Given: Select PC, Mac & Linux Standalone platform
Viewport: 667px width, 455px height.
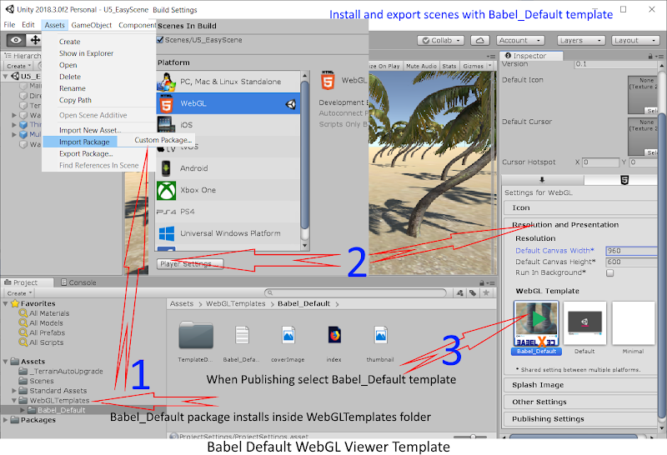Looking at the screenshot, I should pyautogui.click(x=228, y=82).
